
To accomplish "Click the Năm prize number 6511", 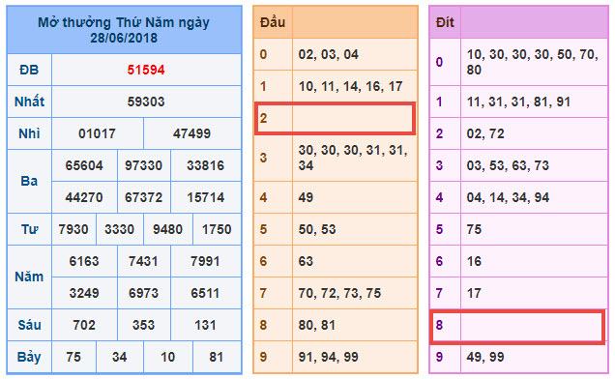I will 205,293.
